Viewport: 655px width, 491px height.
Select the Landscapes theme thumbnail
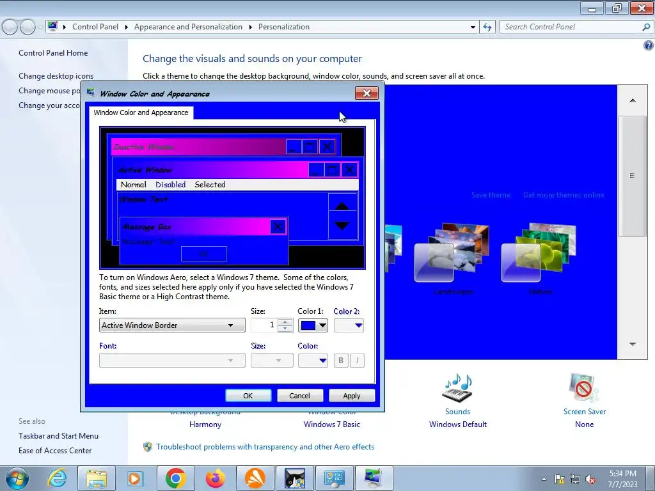[x=452, y=253]
